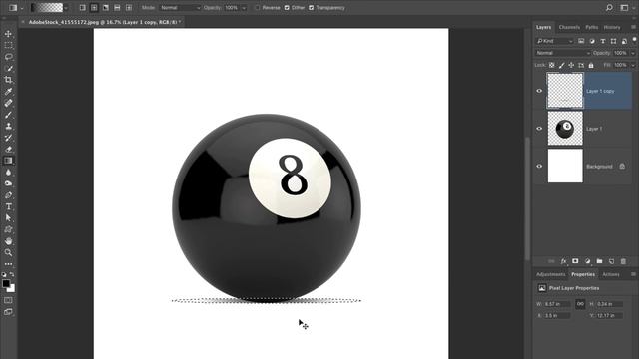Open the layer filter Kind dropdown
Screen dimensions: 639x359
(x=555, y=41)
